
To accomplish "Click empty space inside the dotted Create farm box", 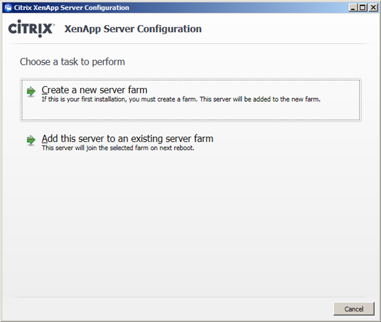I will 190,111.
